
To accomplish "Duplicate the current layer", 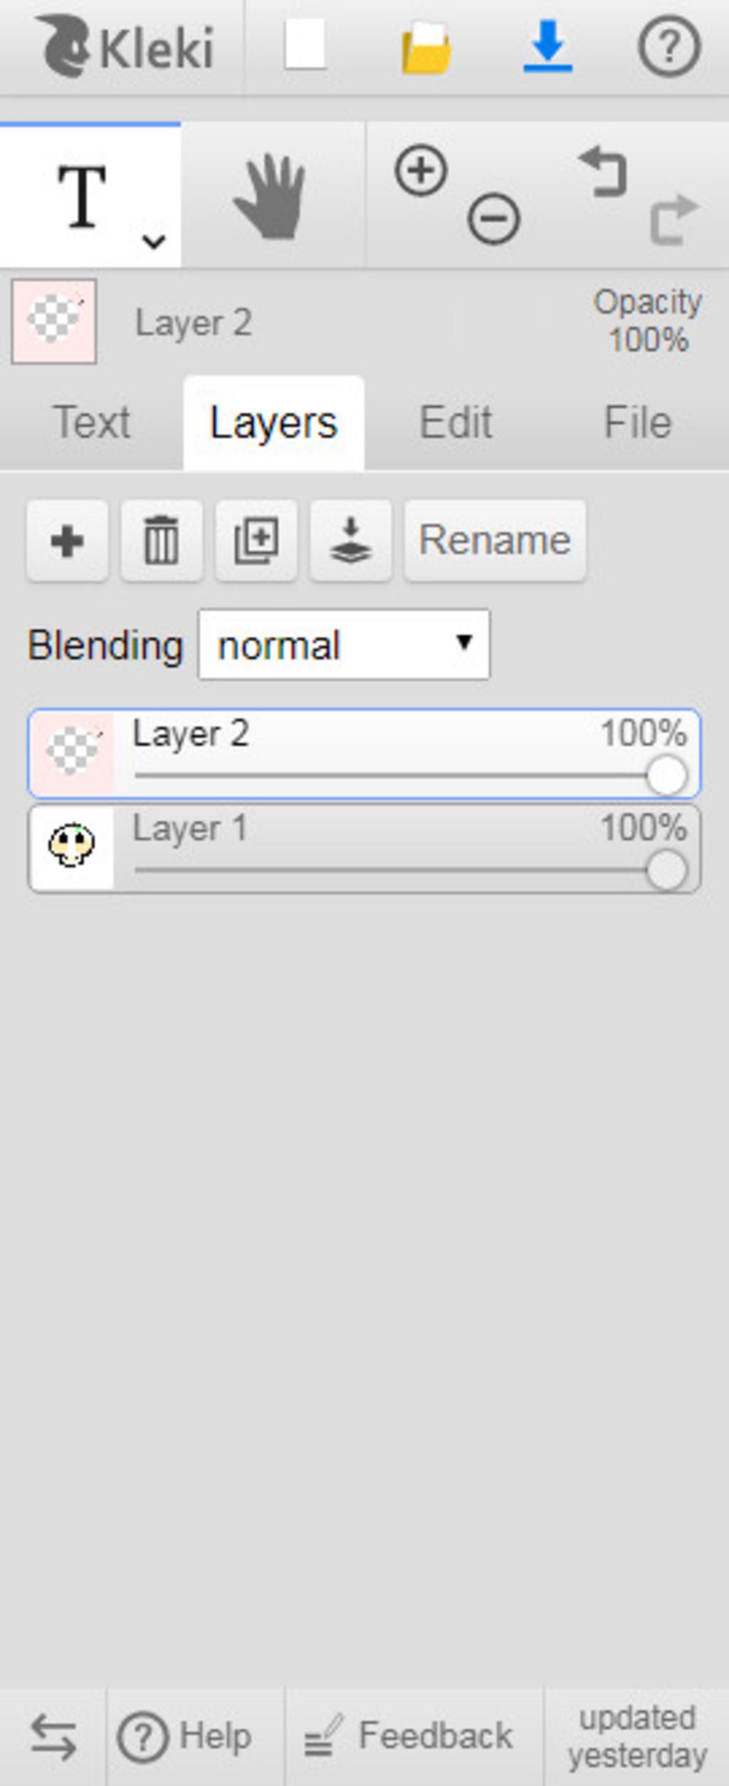I will click(x=256, y=541).
